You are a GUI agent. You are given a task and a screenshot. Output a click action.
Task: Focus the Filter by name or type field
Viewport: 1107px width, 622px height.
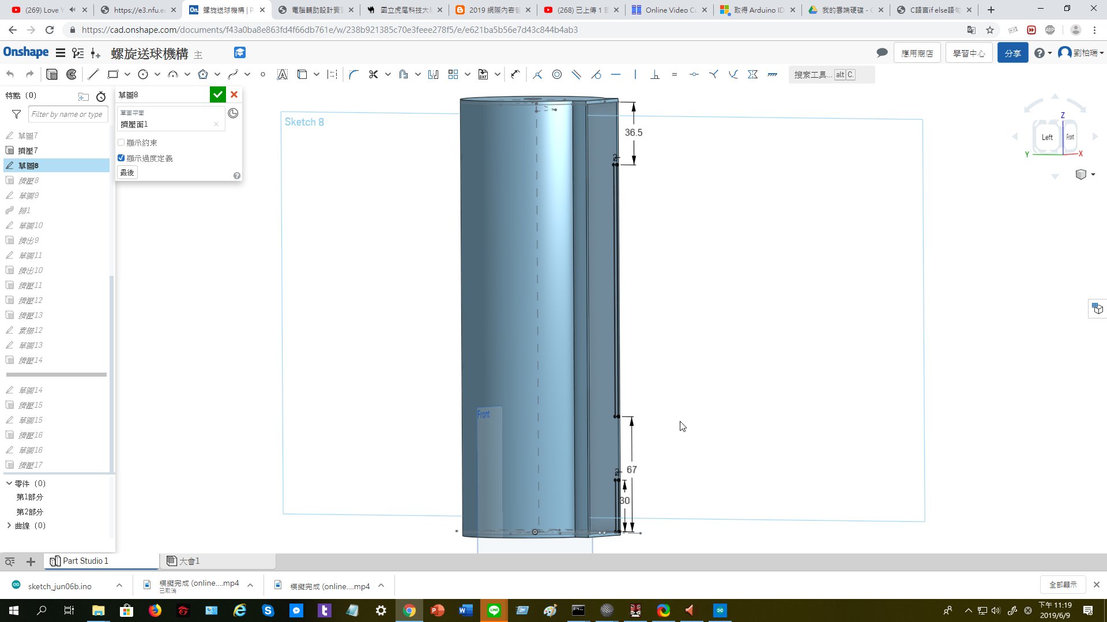coord(68,114)
